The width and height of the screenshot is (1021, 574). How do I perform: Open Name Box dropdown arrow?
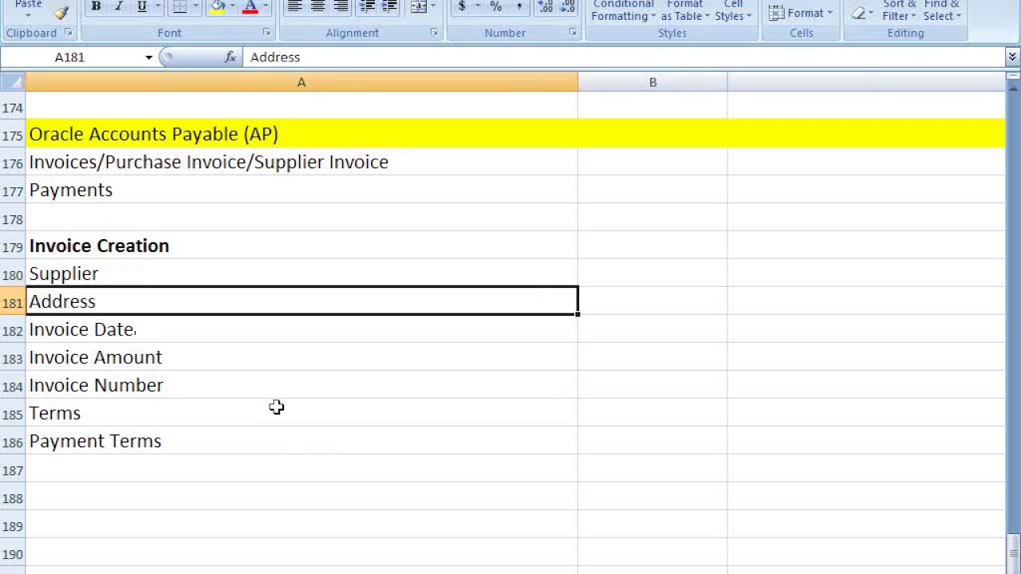(x=148, y=57)
